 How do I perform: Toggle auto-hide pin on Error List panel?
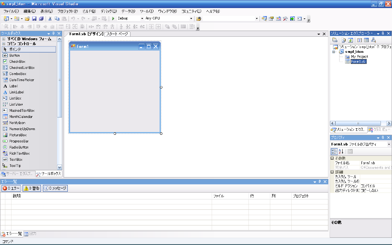click(320, 181)
